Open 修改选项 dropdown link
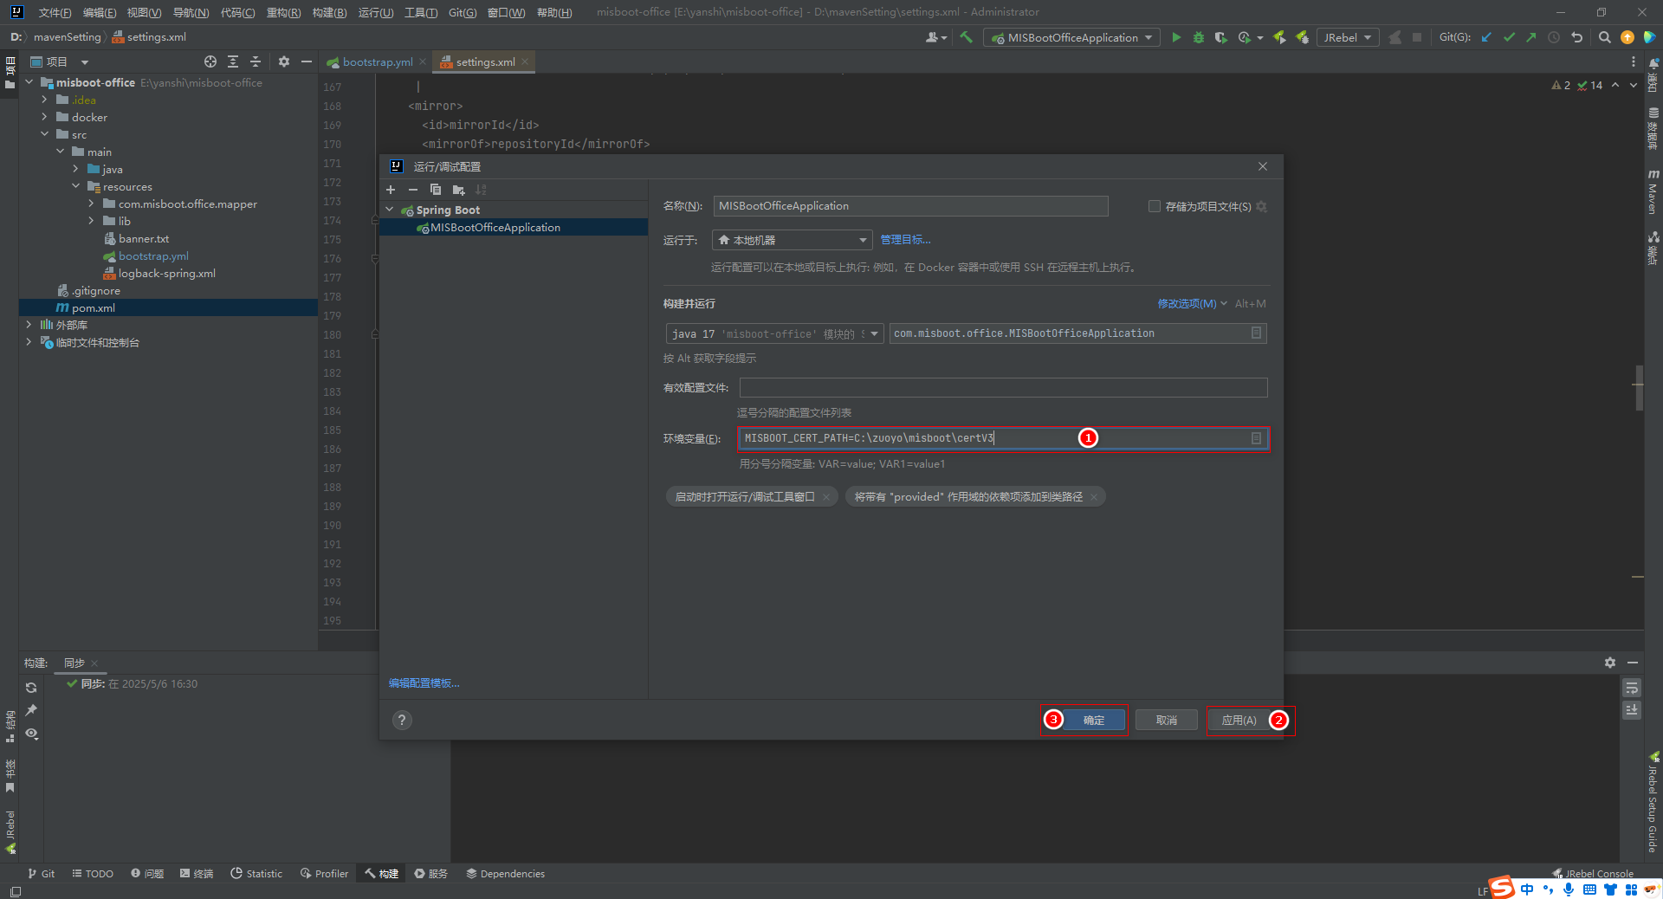 (1192, 304)
